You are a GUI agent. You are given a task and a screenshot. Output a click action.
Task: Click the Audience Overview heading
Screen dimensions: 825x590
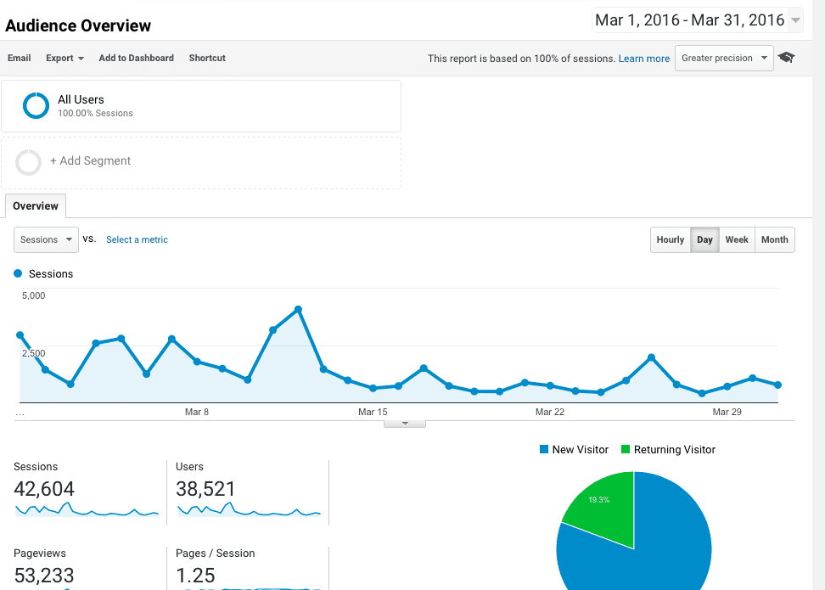click(x=78, y=25)
